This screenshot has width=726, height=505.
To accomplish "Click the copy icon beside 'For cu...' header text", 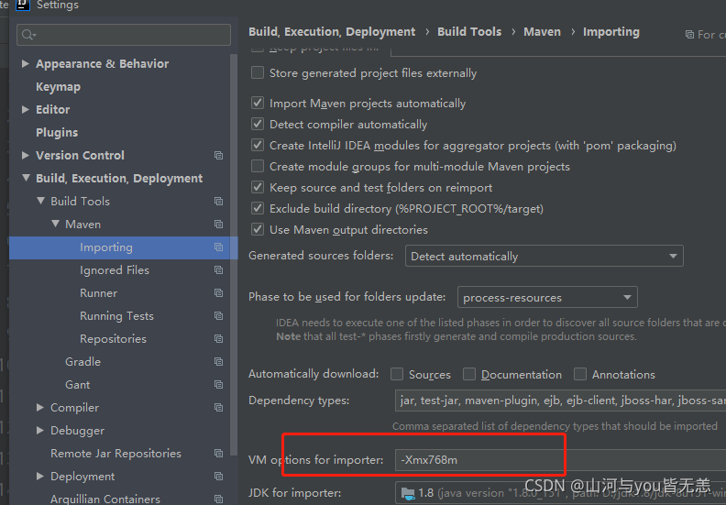I will pyautogui.click(x=689, y=35).
